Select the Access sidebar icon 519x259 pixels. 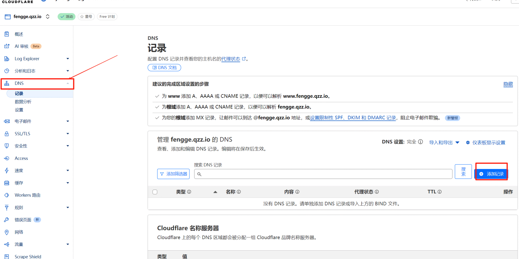[x=7, y=158]
